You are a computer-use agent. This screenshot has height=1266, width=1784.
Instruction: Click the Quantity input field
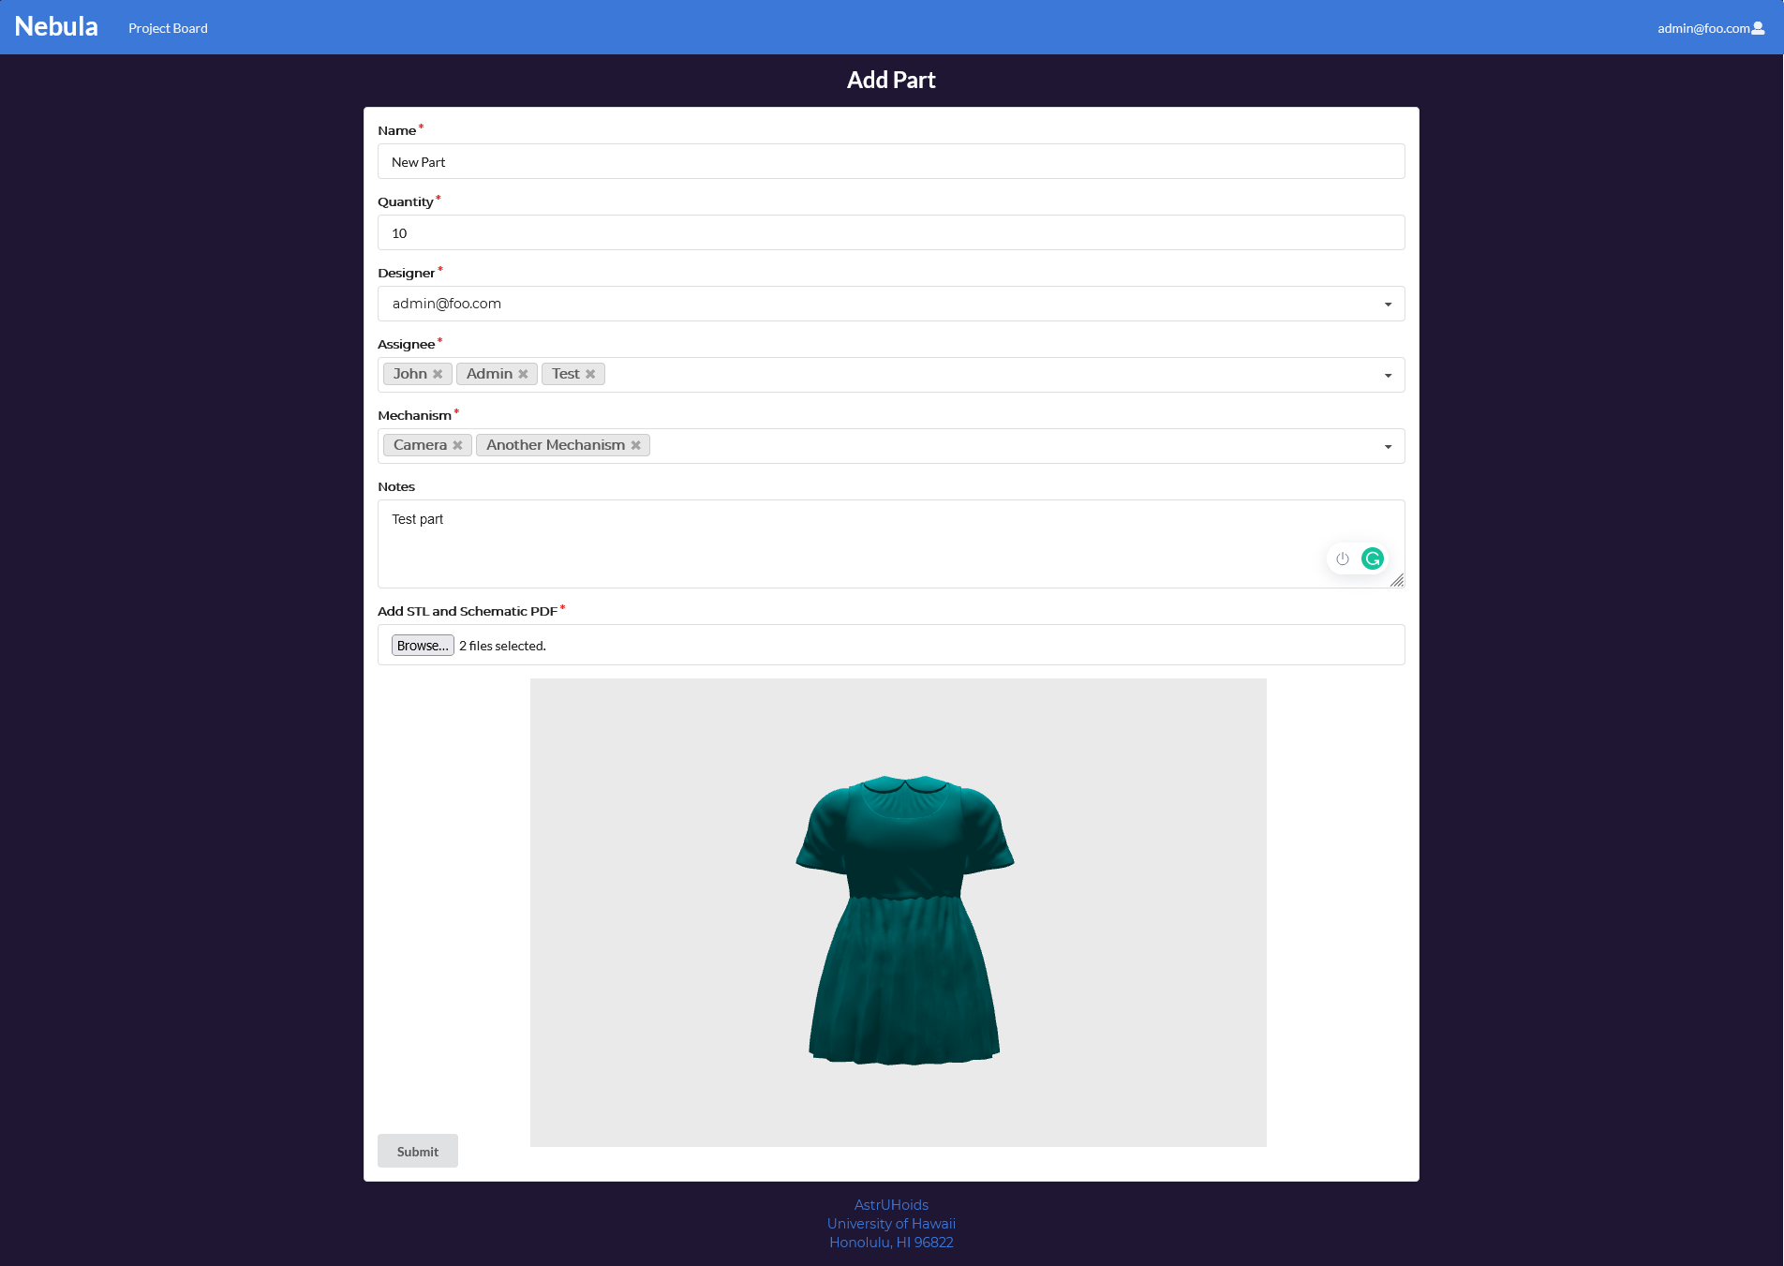click(891, 232)
